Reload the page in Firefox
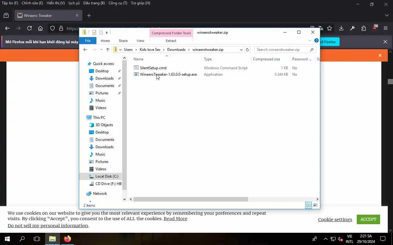Image resolution: width=393 pixels, height=245 pixels. 29,28
